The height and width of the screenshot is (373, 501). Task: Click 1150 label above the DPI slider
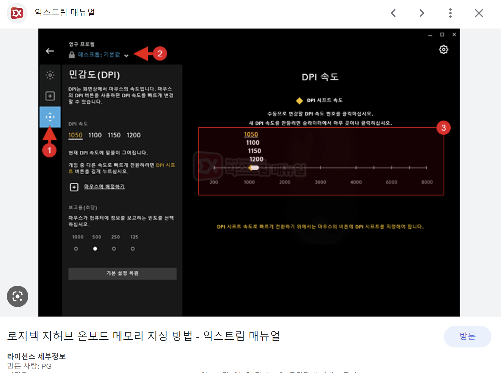point(255,151)
